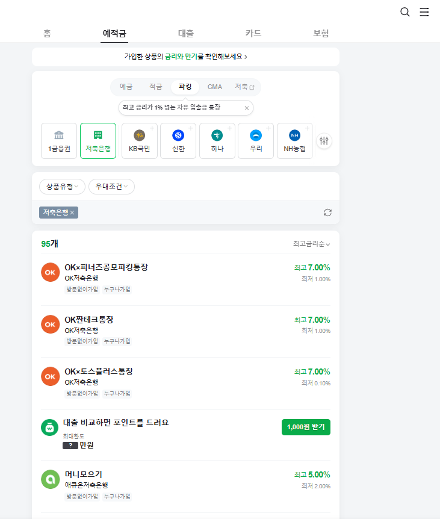Click 최저 0.10% rate of OK×토스플러스통장
440x519 pixels.
[316, 383]
